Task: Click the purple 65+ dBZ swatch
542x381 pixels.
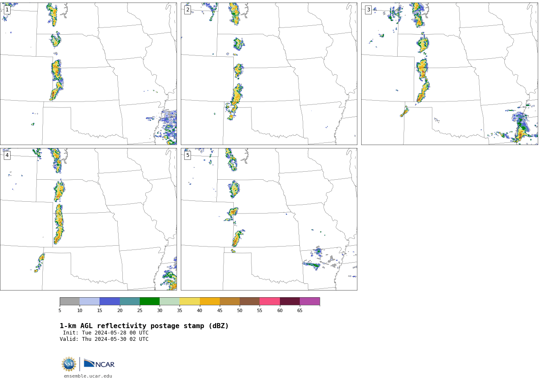Action: (310, 302)
